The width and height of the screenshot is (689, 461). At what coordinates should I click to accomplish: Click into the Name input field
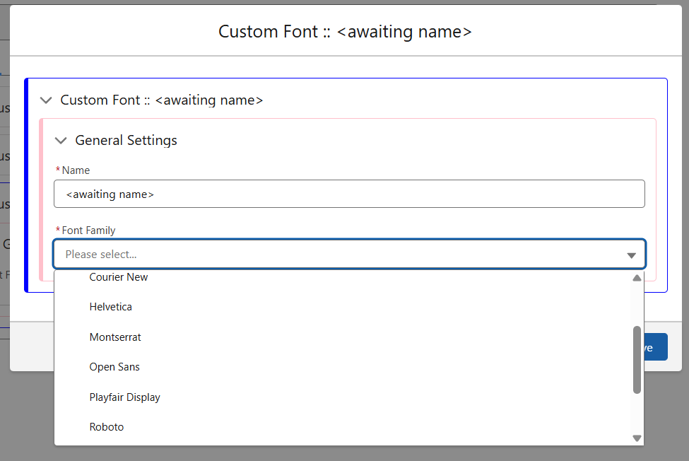click(349, 194)
